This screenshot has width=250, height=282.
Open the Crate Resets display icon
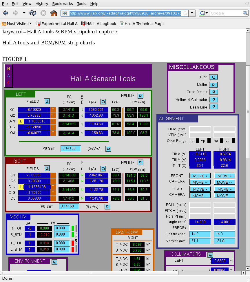pyautogui.click(x=214, y=92)
